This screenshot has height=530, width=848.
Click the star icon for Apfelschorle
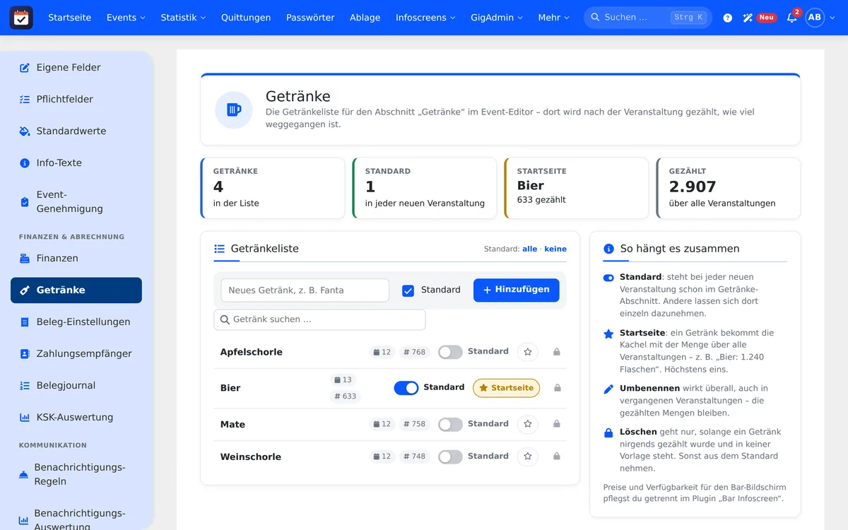click(528, 352)
